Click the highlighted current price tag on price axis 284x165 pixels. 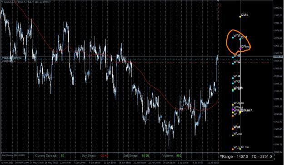278,57
